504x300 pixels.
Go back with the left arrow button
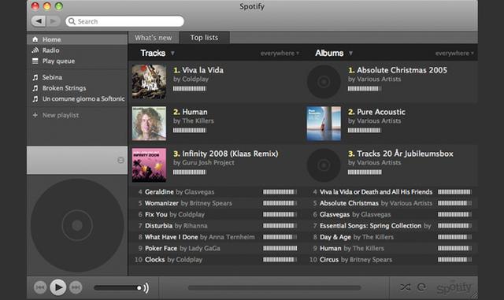(39, 21)
